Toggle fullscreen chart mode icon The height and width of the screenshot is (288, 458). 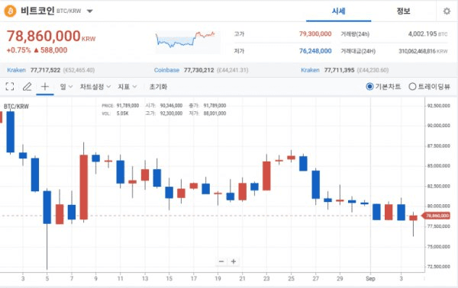[10, 87]
